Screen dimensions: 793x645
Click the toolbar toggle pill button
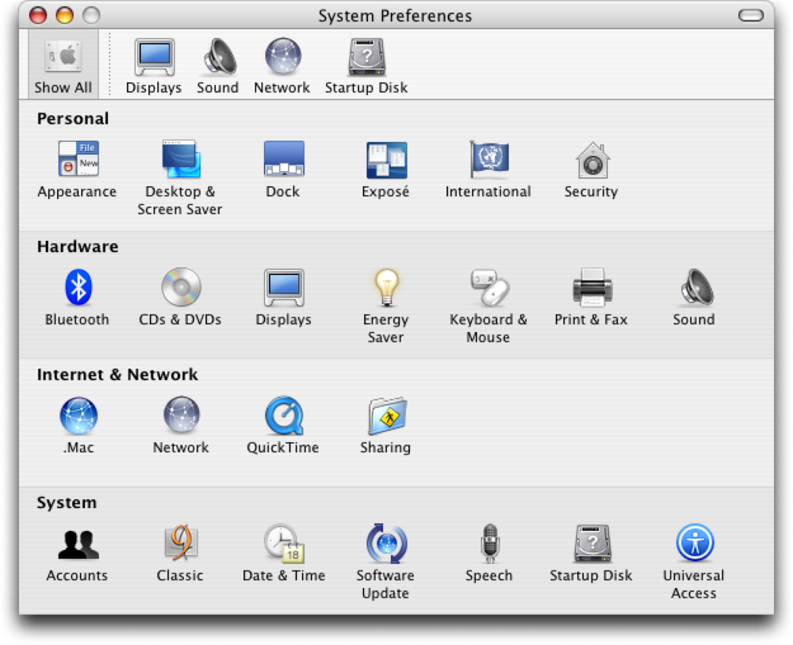[751, 16]
